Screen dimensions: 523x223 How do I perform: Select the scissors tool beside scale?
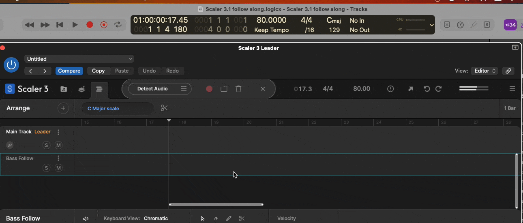(x=164, y=108)
